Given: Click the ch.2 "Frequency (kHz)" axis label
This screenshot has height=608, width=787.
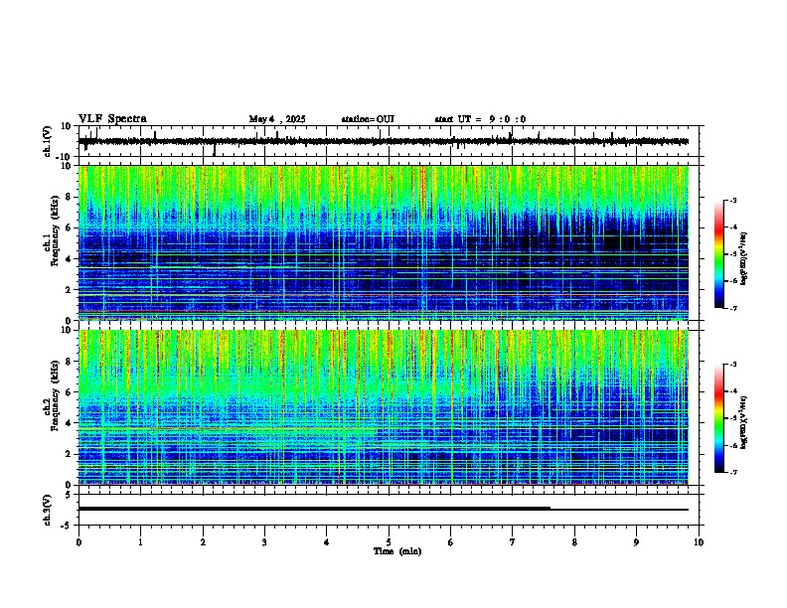Looking at the screenshot, I should coord(56,394).
